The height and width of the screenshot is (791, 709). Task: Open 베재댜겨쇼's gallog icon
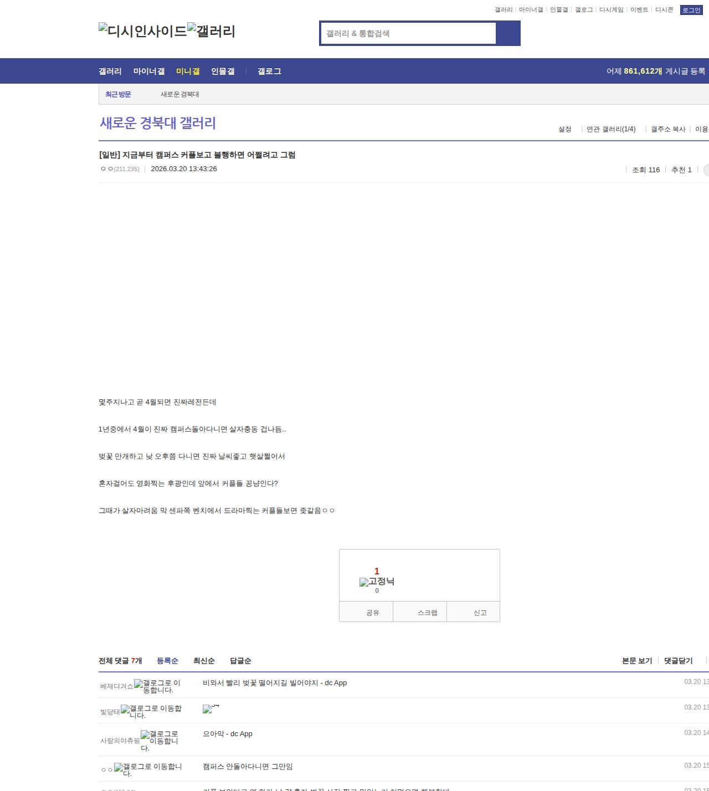coord(157,686)
